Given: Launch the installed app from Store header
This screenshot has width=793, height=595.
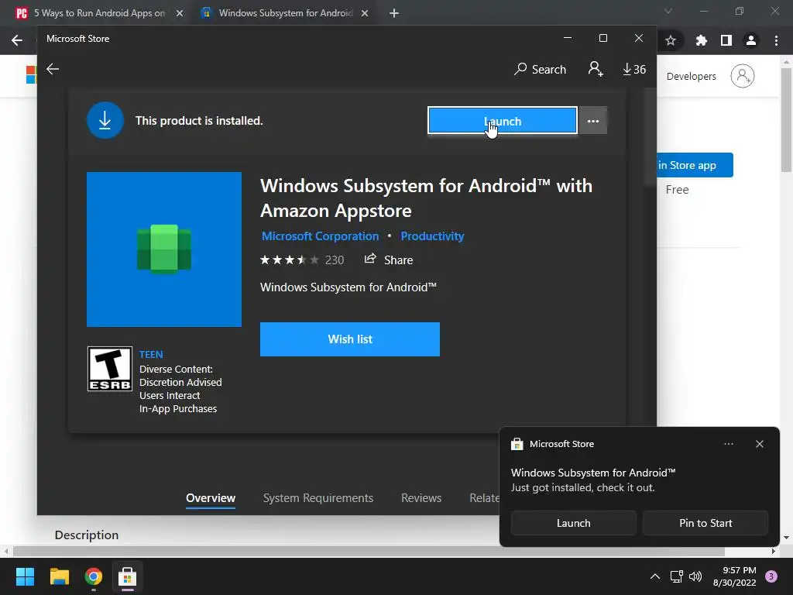Looking at the screenshot, I should pos(502,121).
